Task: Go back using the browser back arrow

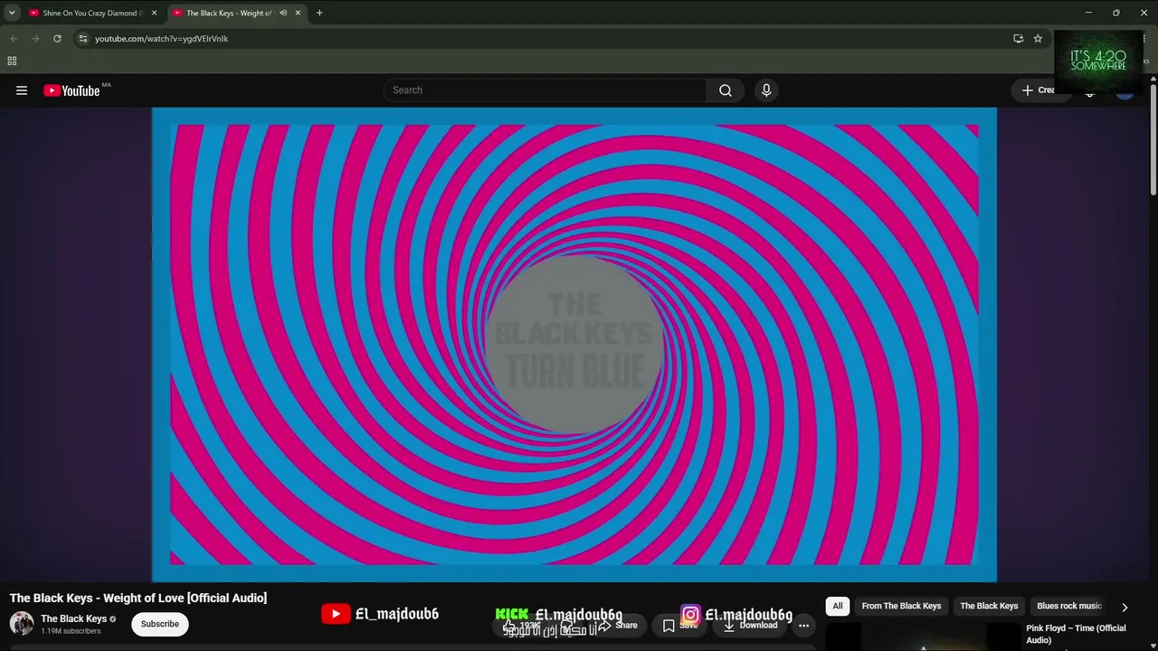Action: click(x=14, y=39)
